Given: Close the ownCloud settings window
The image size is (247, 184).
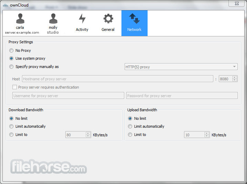Looking at the screenshot, I should point(237,3).
